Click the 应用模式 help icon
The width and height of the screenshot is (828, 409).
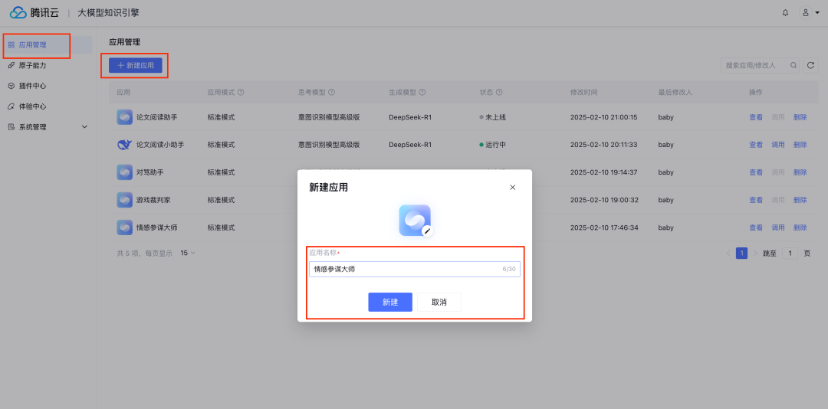click(x=241, y=93)
